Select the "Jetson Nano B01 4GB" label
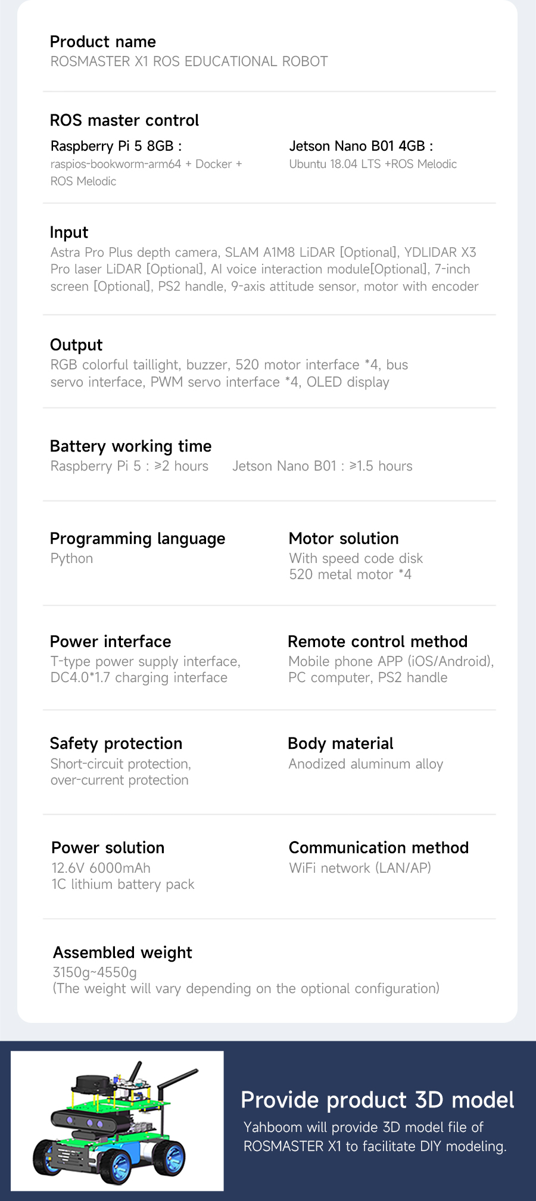 pyautogui.click(x=361, y=146)
